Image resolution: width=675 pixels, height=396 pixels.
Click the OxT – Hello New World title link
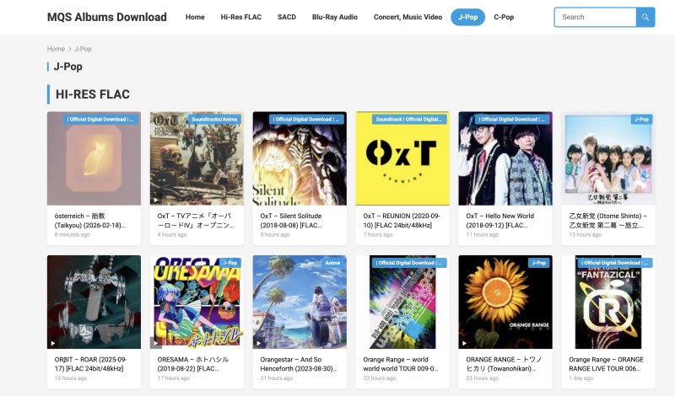point(499,221)
